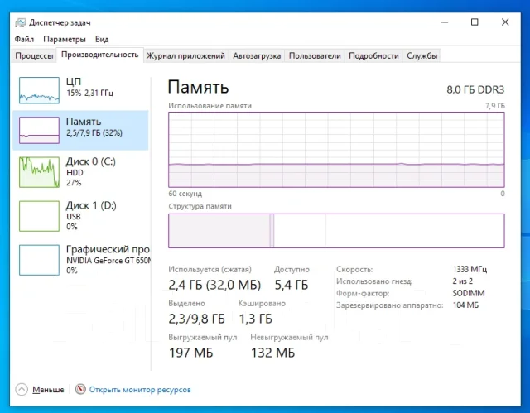Select the Графический процессор graph thumbnail
This screenshot has width=530, height=413.
(x=39, y=260)
